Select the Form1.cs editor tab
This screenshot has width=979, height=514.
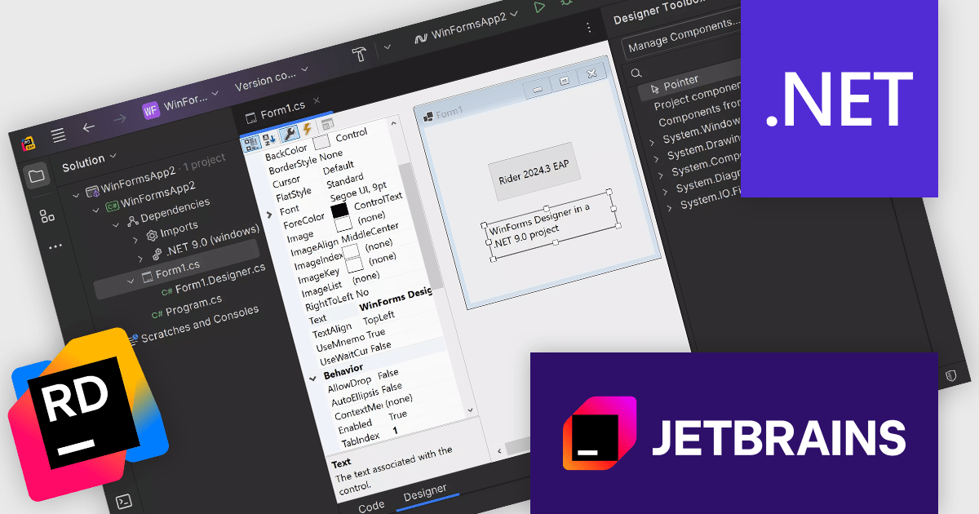[281, 109]
